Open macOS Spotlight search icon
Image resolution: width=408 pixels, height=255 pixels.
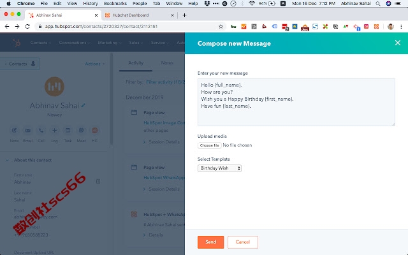378,4
